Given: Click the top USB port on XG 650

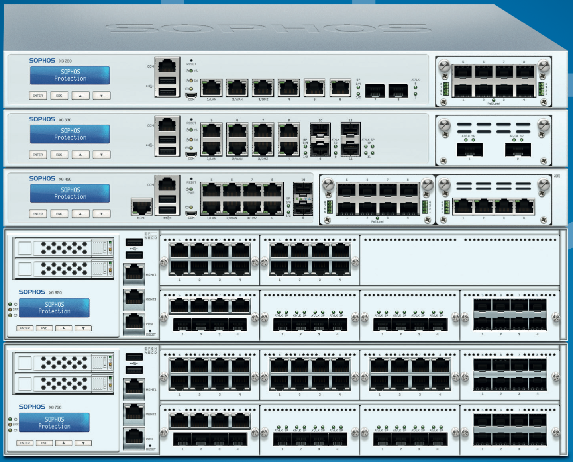Looking at the screenshot, I should coord(134,242).
